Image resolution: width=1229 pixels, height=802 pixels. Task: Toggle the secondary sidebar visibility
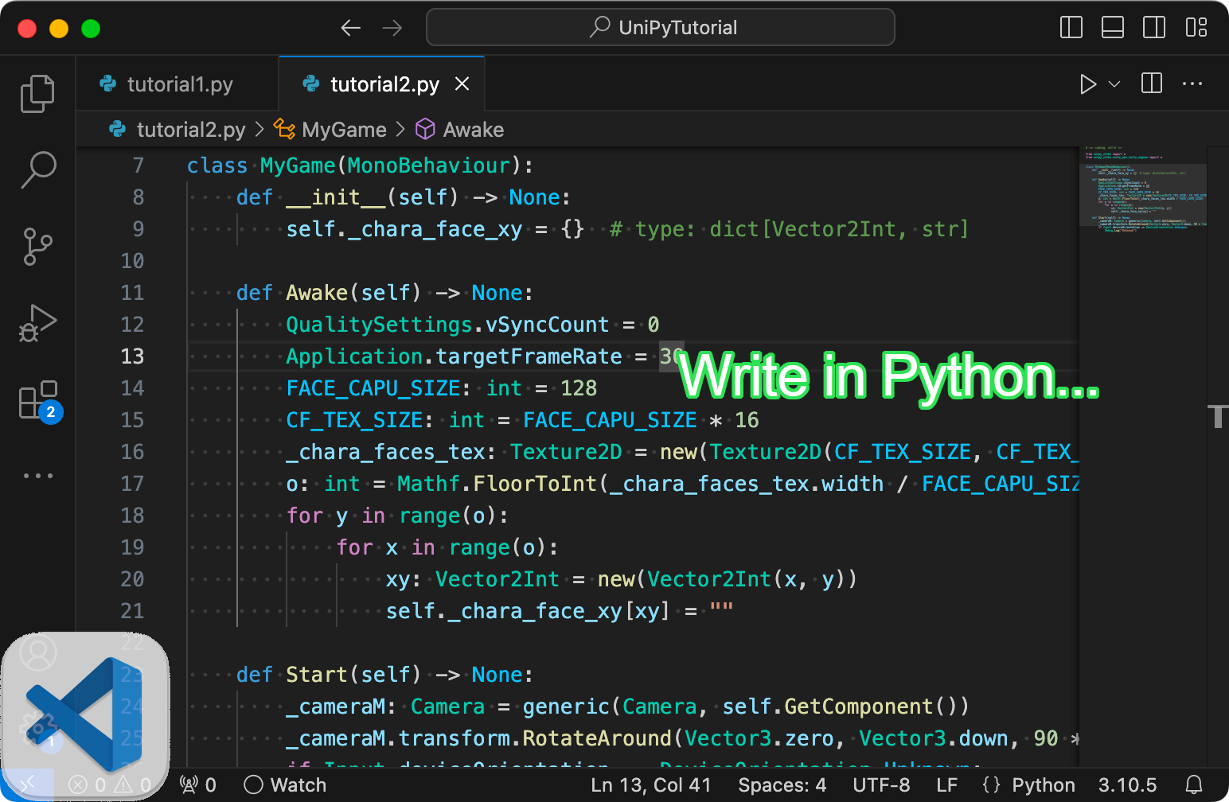pyautogui.click(x=1154, y=26)
